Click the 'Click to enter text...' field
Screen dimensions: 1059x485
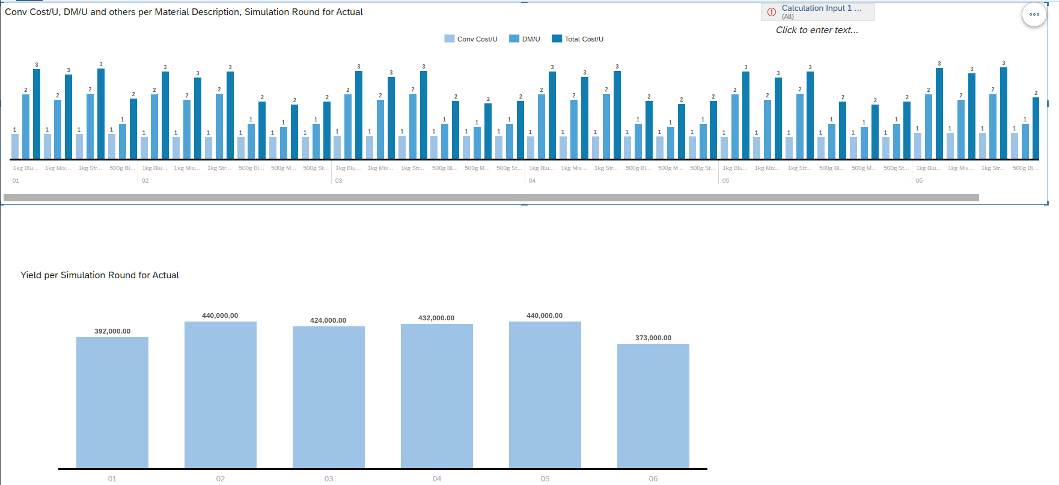(x=817, y=30)
